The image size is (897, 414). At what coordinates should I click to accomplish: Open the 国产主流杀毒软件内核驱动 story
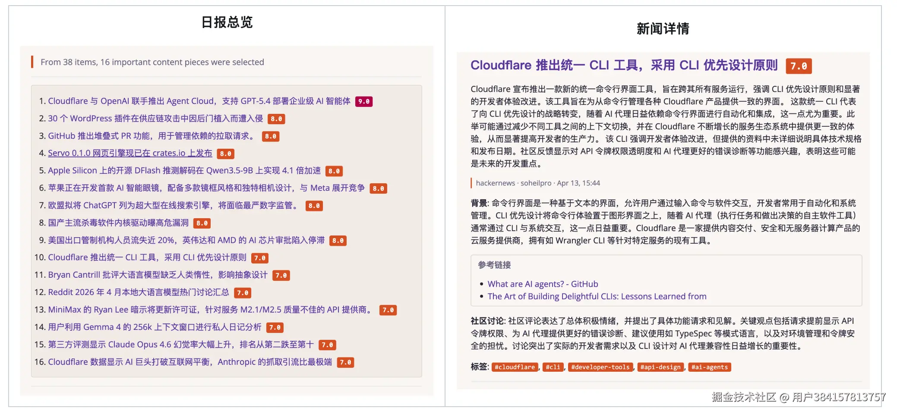[118, 223]
